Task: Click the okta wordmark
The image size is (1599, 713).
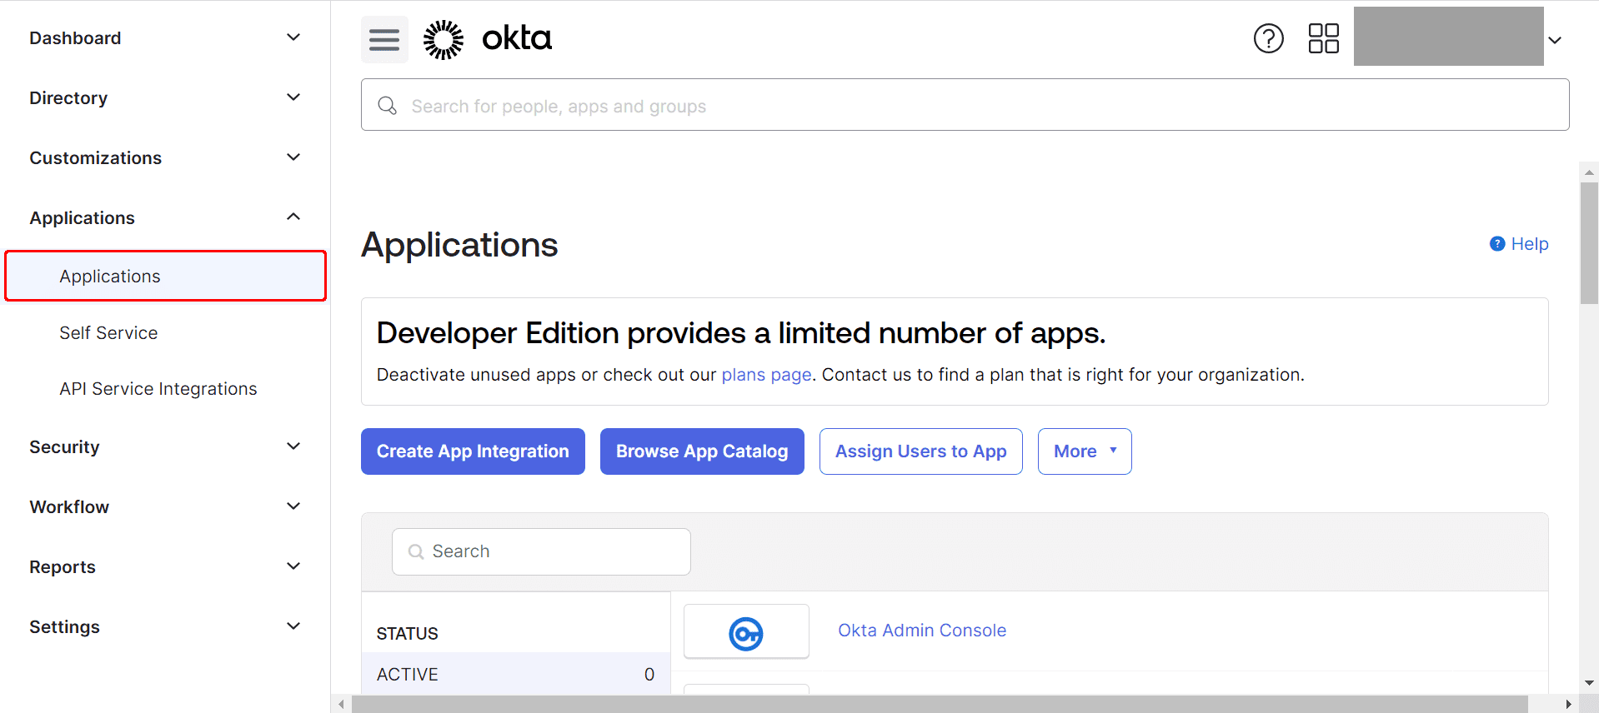Action: tap(517, 38)
